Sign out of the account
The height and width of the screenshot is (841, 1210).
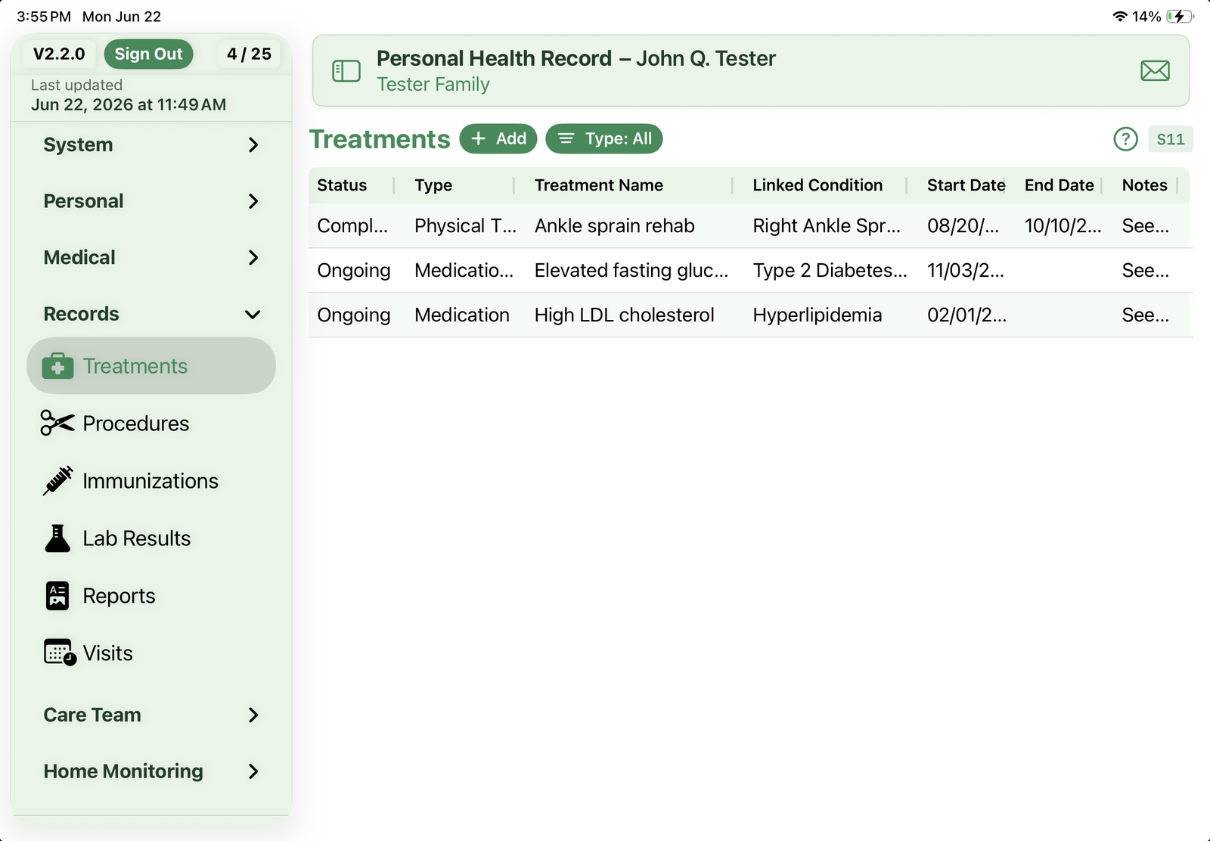point(149,54)
